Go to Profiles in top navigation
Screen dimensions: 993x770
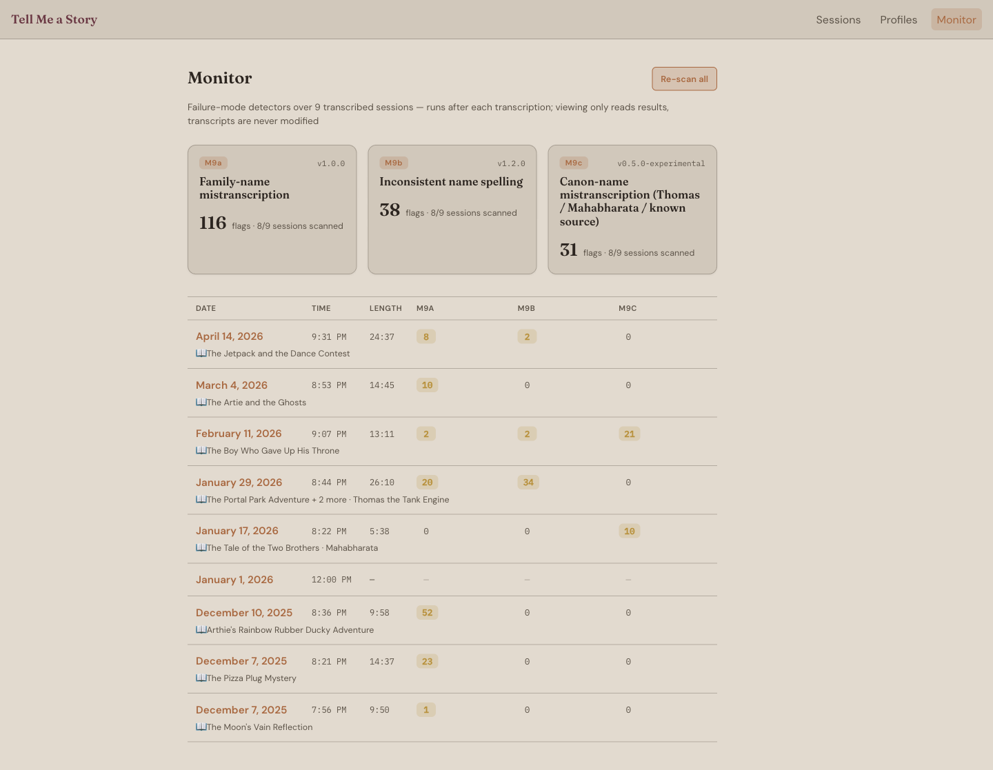tap(899, 19)
